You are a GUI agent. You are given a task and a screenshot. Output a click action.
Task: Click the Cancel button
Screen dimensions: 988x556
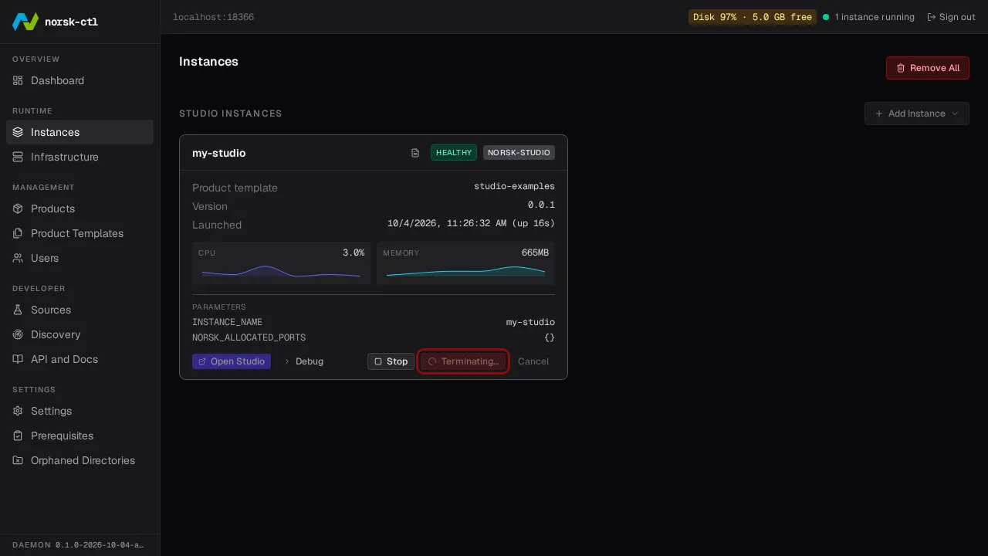(x=533, y=361)
